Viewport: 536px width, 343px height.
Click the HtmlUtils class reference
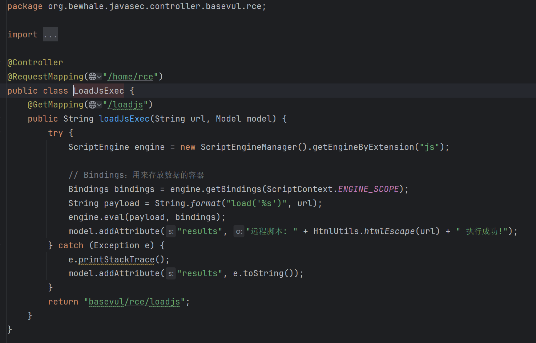(x=336, y=231)
